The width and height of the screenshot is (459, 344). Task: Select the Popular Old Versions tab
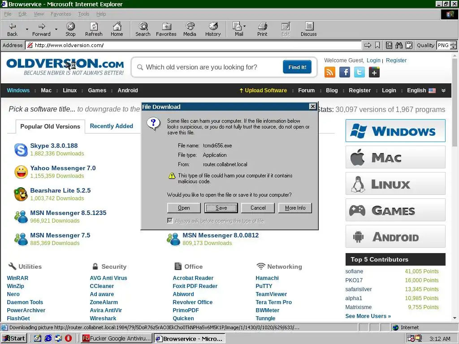pyautogui.click(x=50, y=126)
